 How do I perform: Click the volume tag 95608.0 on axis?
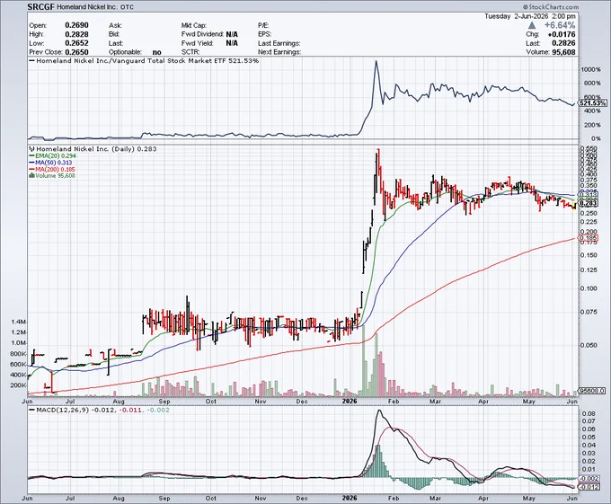(x=592, y=390)
